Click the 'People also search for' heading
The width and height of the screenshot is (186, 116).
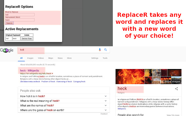pyautogui.click(x=130, y=115)
